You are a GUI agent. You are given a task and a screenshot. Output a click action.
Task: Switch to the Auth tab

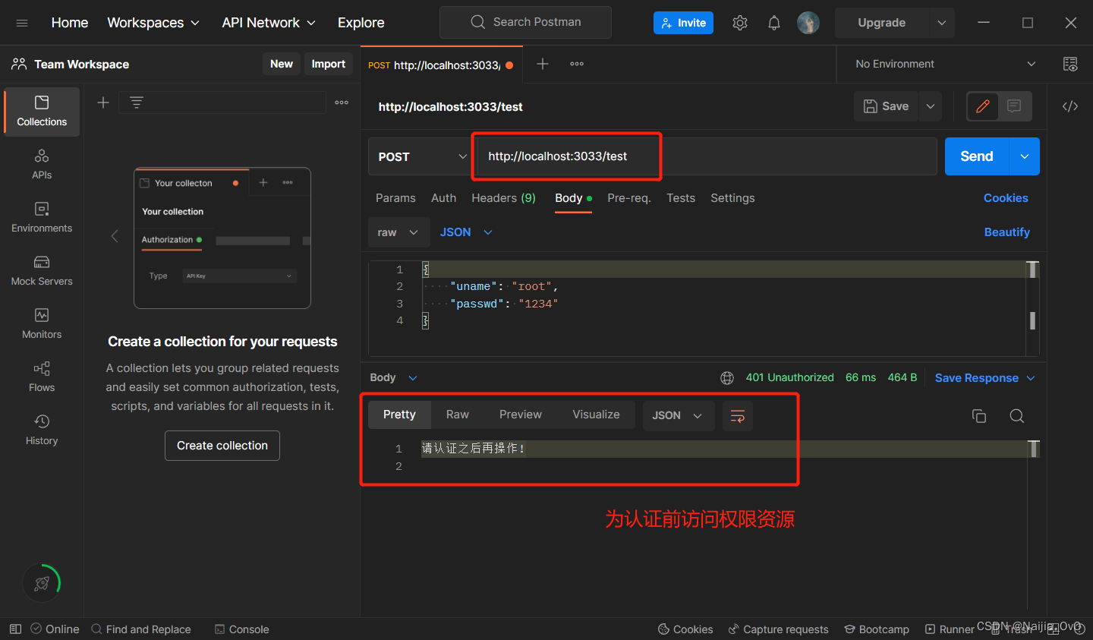coord(444,198)
